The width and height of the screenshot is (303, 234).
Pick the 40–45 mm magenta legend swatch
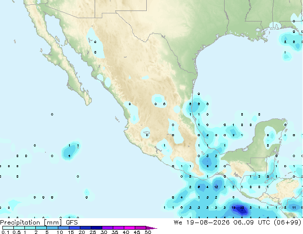pyautogui.click(x=130, y=228)
